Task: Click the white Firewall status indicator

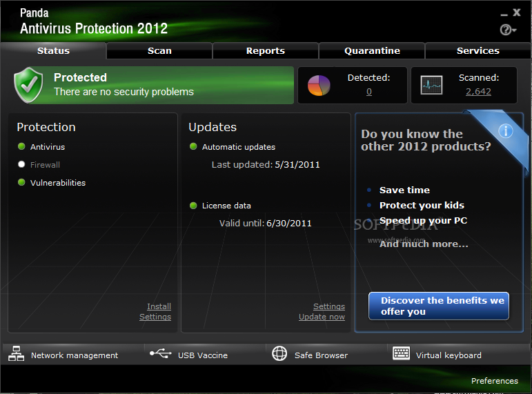Action: click(21, 164)
